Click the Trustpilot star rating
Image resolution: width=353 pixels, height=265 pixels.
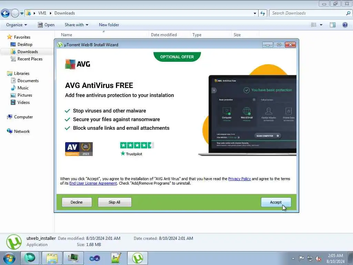point(137,145)
